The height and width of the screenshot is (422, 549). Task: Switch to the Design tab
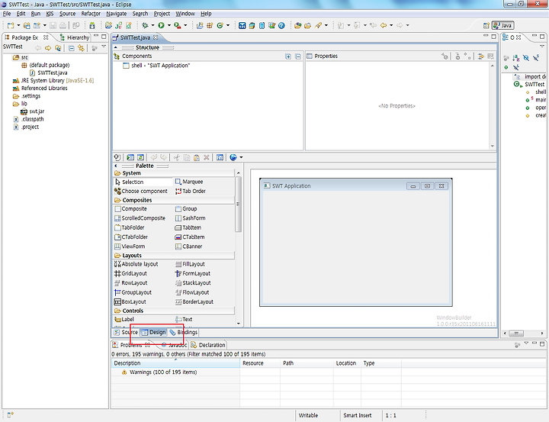[154, 332]
